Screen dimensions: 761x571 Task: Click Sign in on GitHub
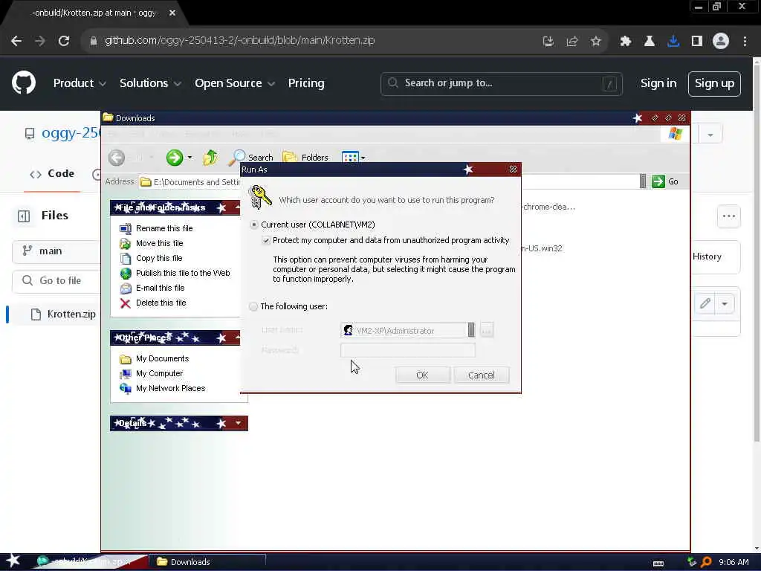[x=658, y=83]
